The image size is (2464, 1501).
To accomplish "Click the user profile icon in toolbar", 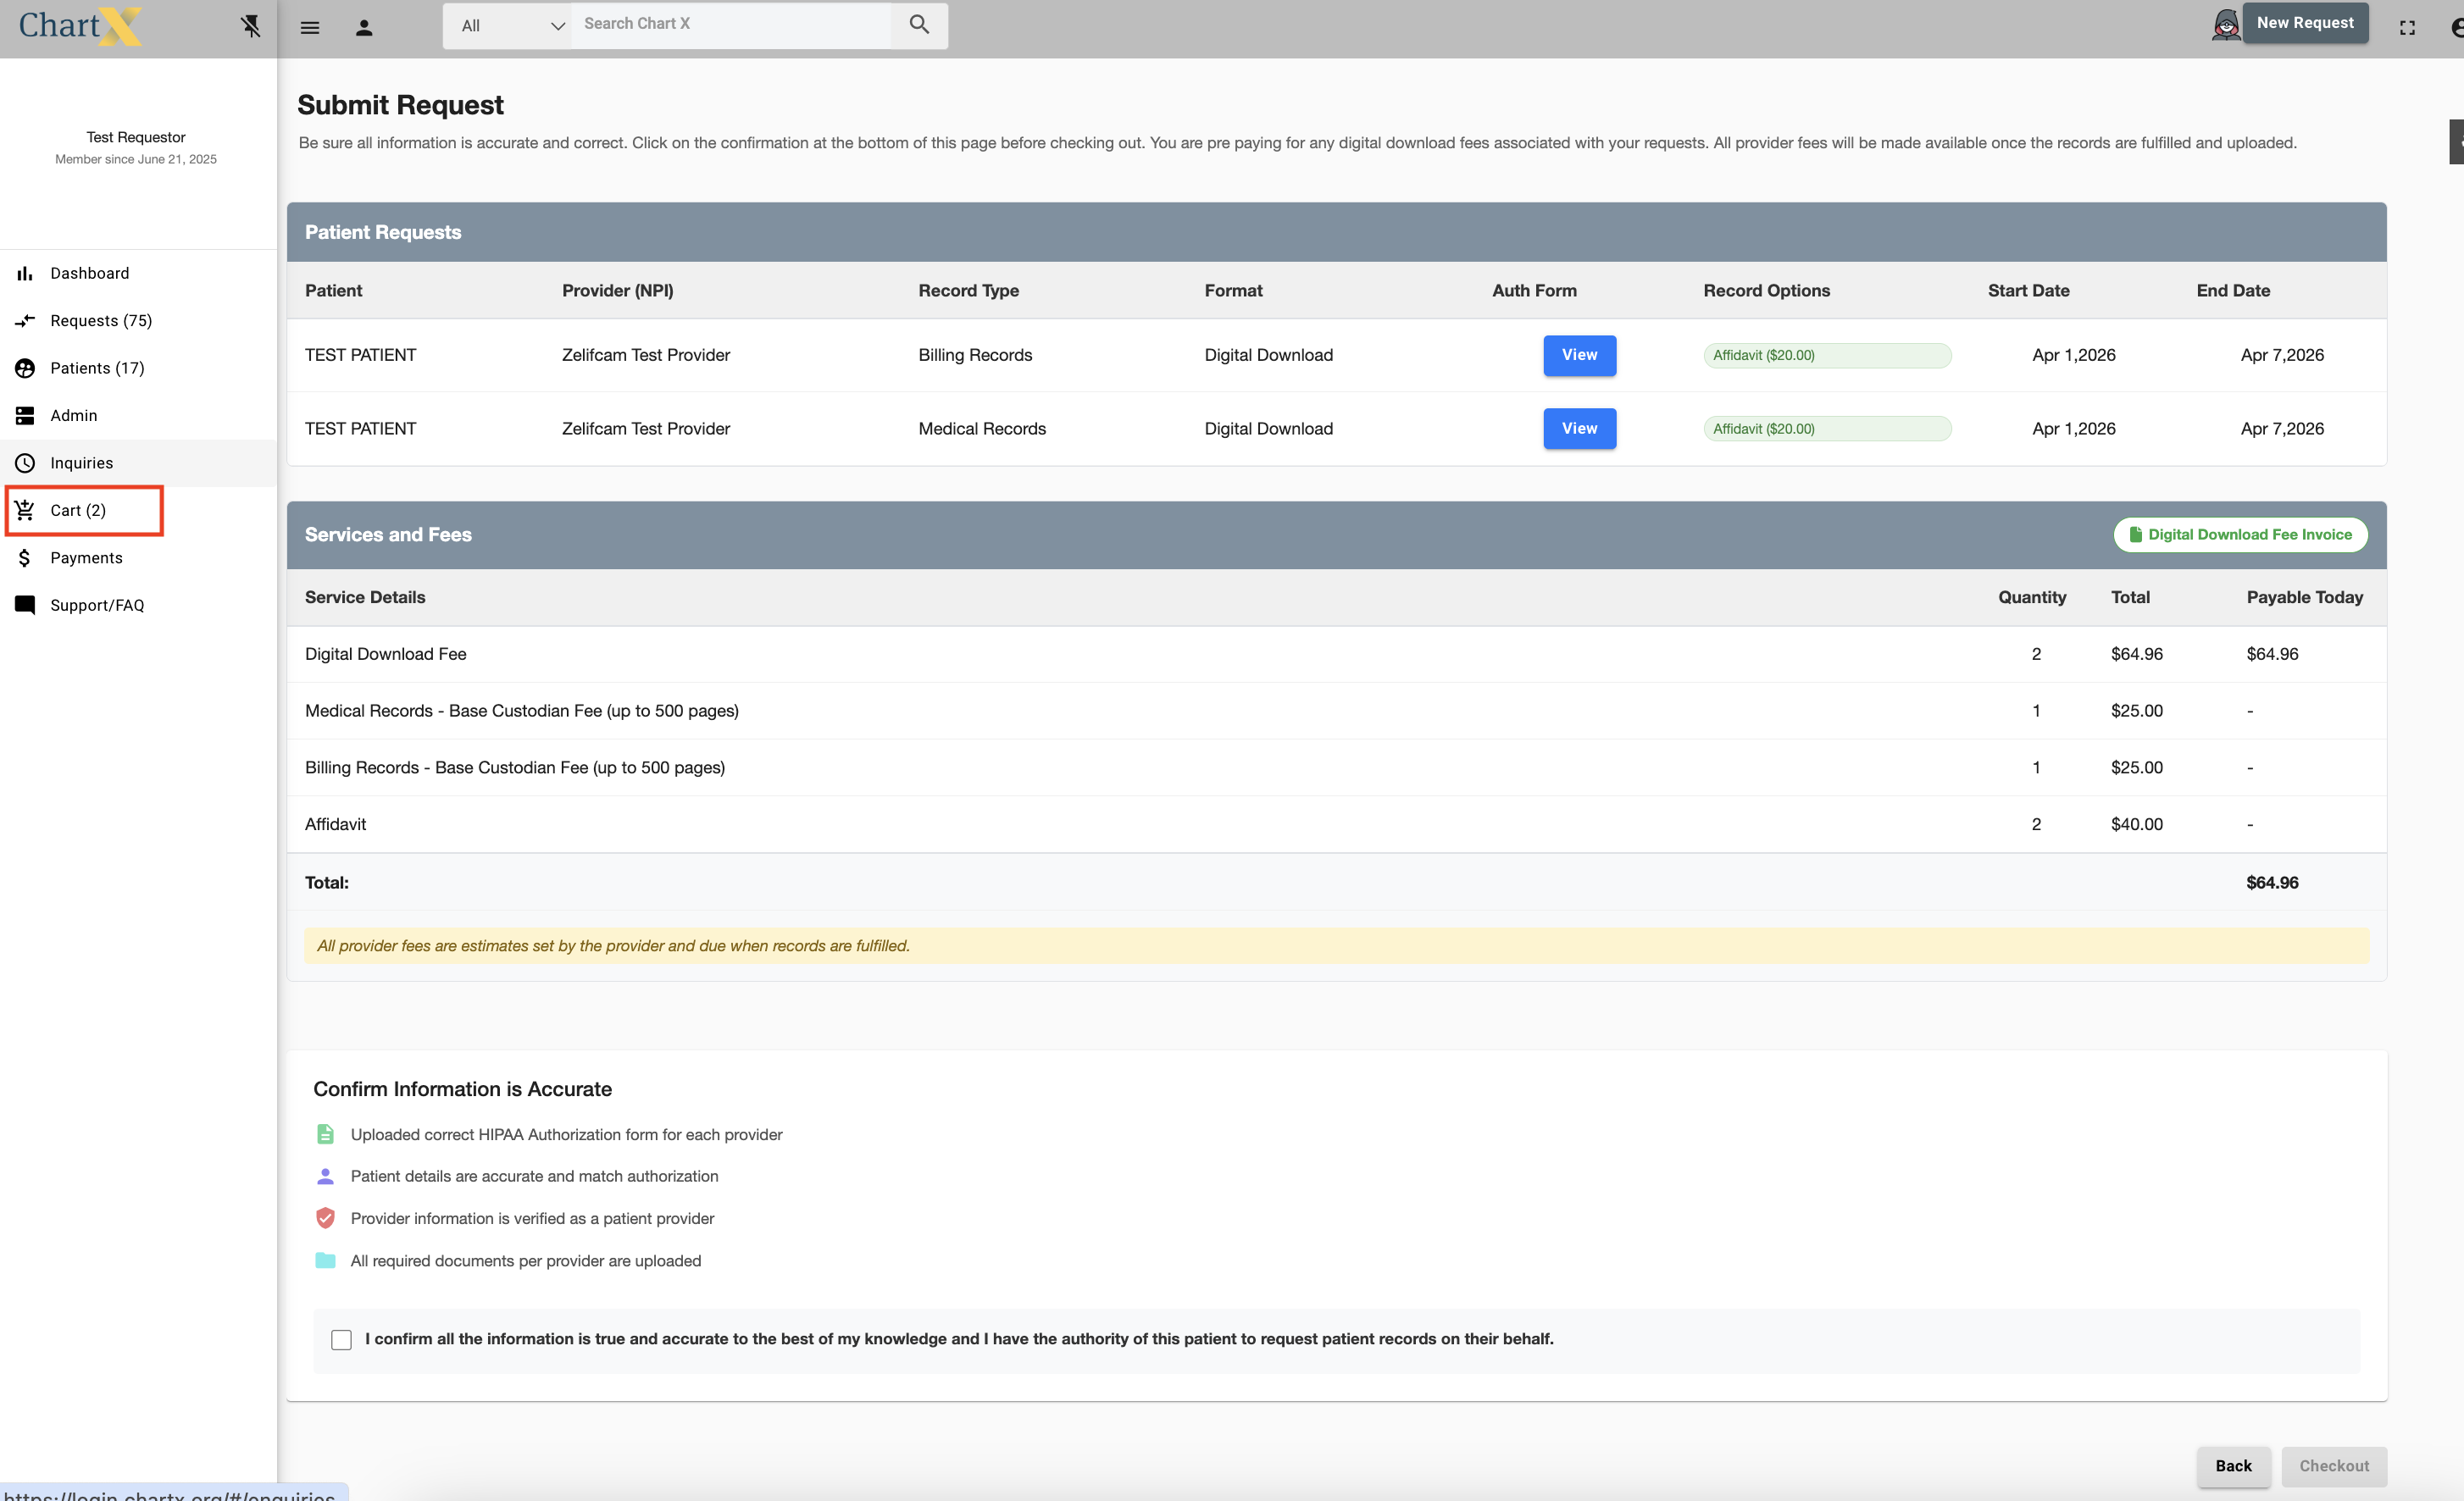I will 364,28.
